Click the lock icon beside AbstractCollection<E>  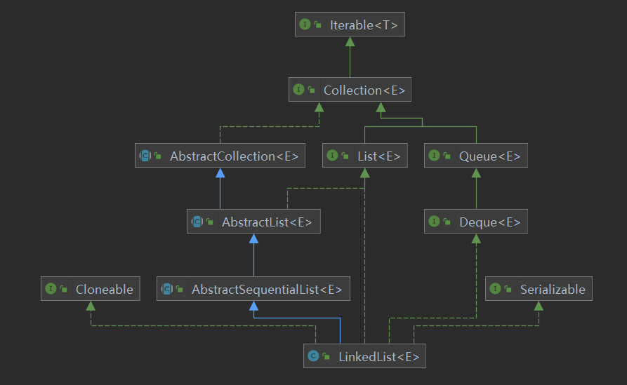158,156
